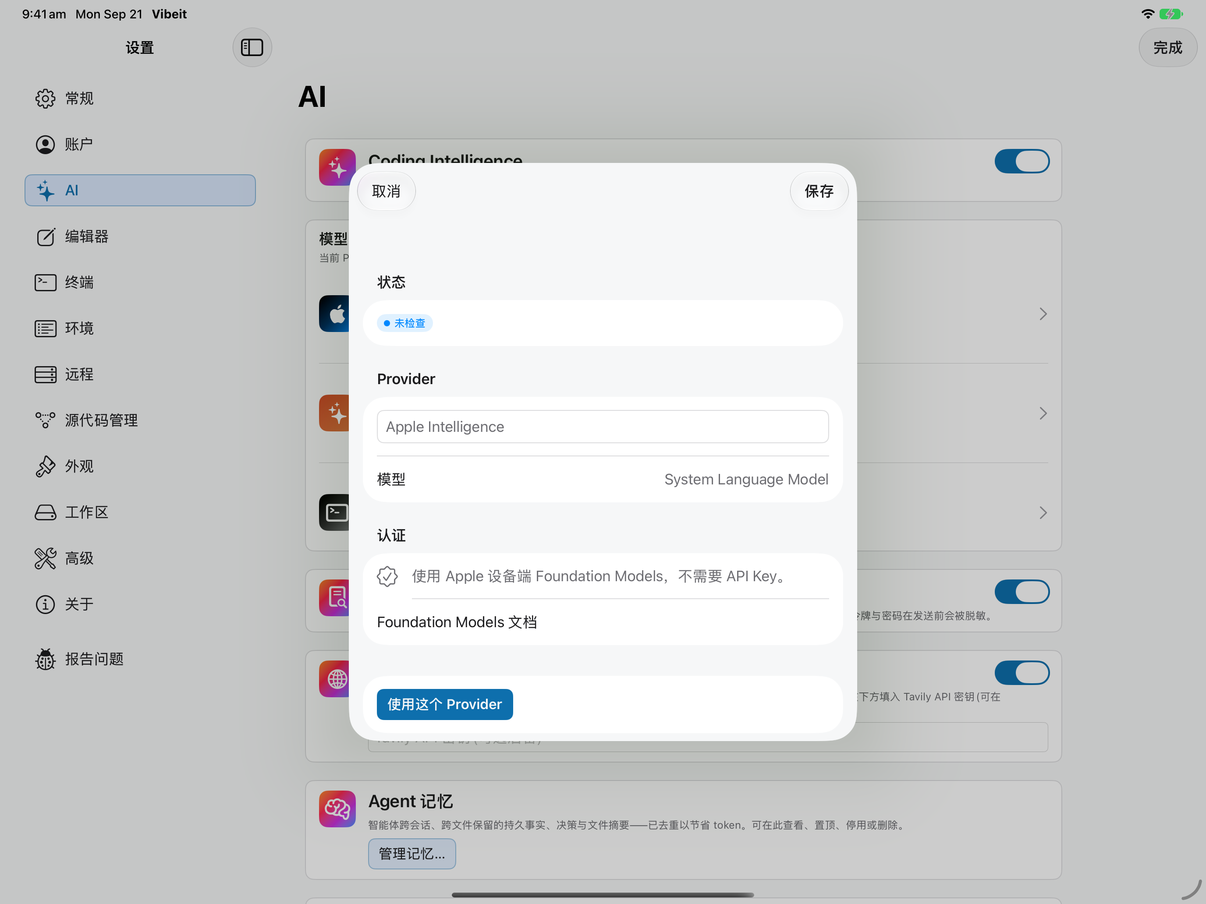Click the 设置 sidebar title
1206x904 pixels.
tap(139, 48)
